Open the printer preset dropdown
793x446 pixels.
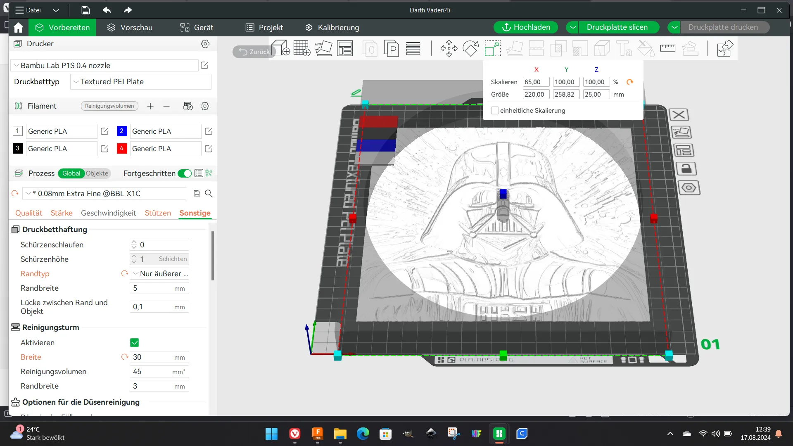click(105, 65)
